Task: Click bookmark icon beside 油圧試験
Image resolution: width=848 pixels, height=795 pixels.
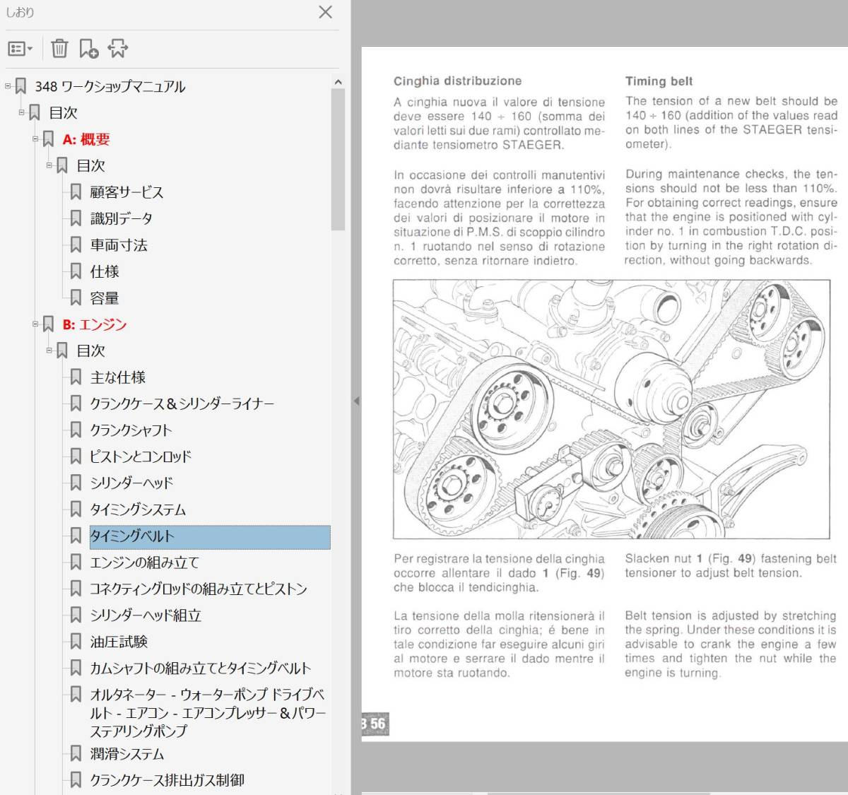Action: pos(76,642)
